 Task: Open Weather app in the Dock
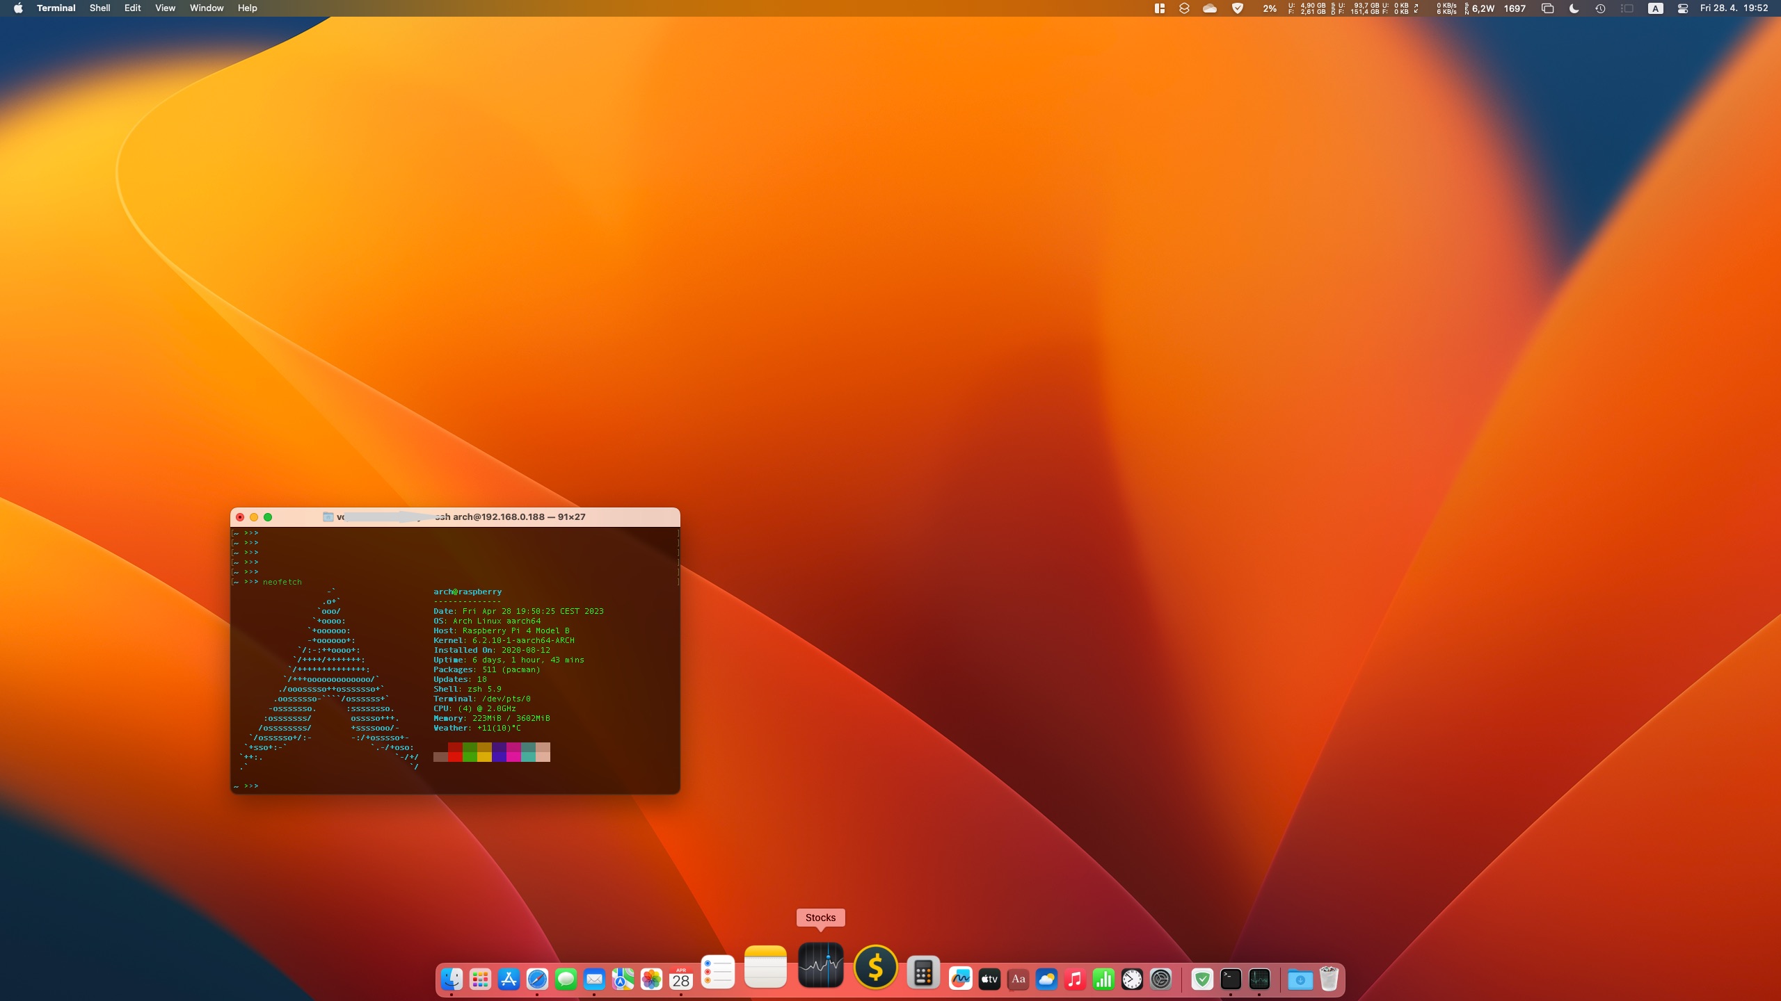tap(1046, 979)
